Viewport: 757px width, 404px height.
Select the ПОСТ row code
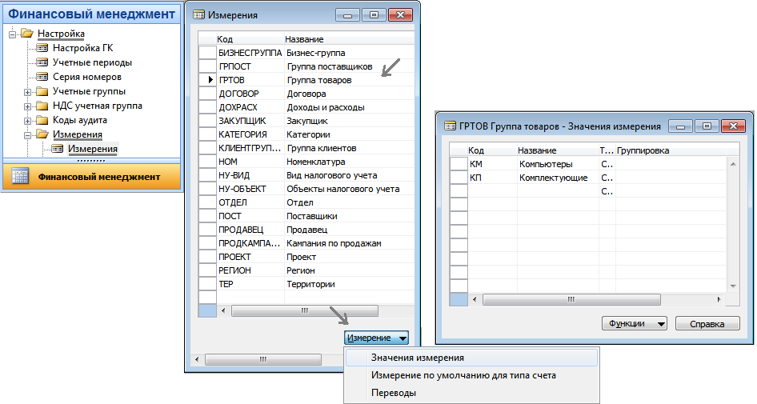click(x=250, y=216)
